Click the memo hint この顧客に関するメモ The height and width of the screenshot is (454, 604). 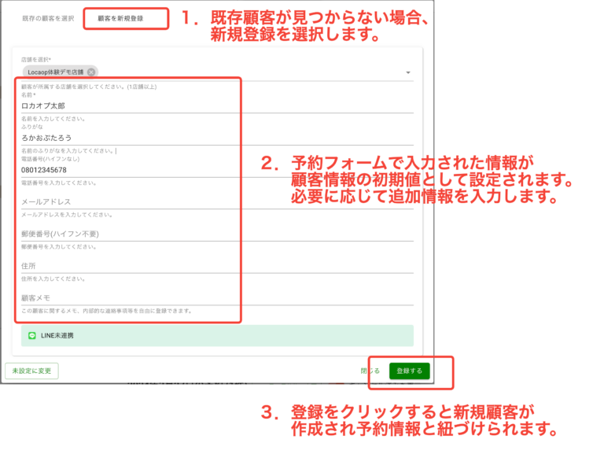click(107, 311)
